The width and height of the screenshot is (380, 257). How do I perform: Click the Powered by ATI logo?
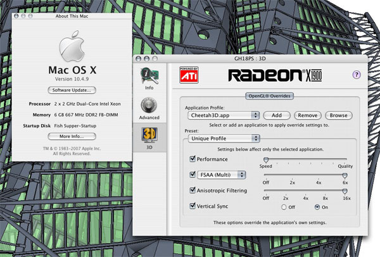click(x=189, y=75)
